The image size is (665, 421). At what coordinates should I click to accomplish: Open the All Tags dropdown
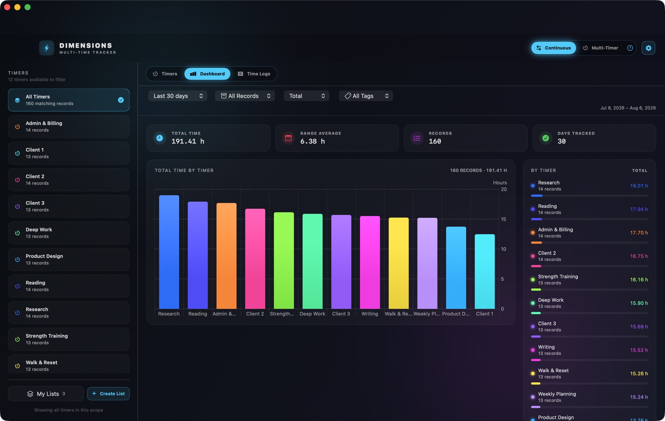click(x=366, y=96)
